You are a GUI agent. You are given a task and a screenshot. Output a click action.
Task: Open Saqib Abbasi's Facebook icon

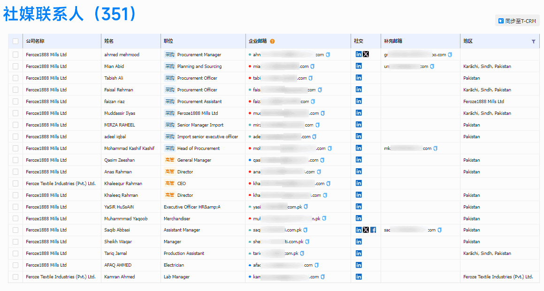tap(373, 230)
